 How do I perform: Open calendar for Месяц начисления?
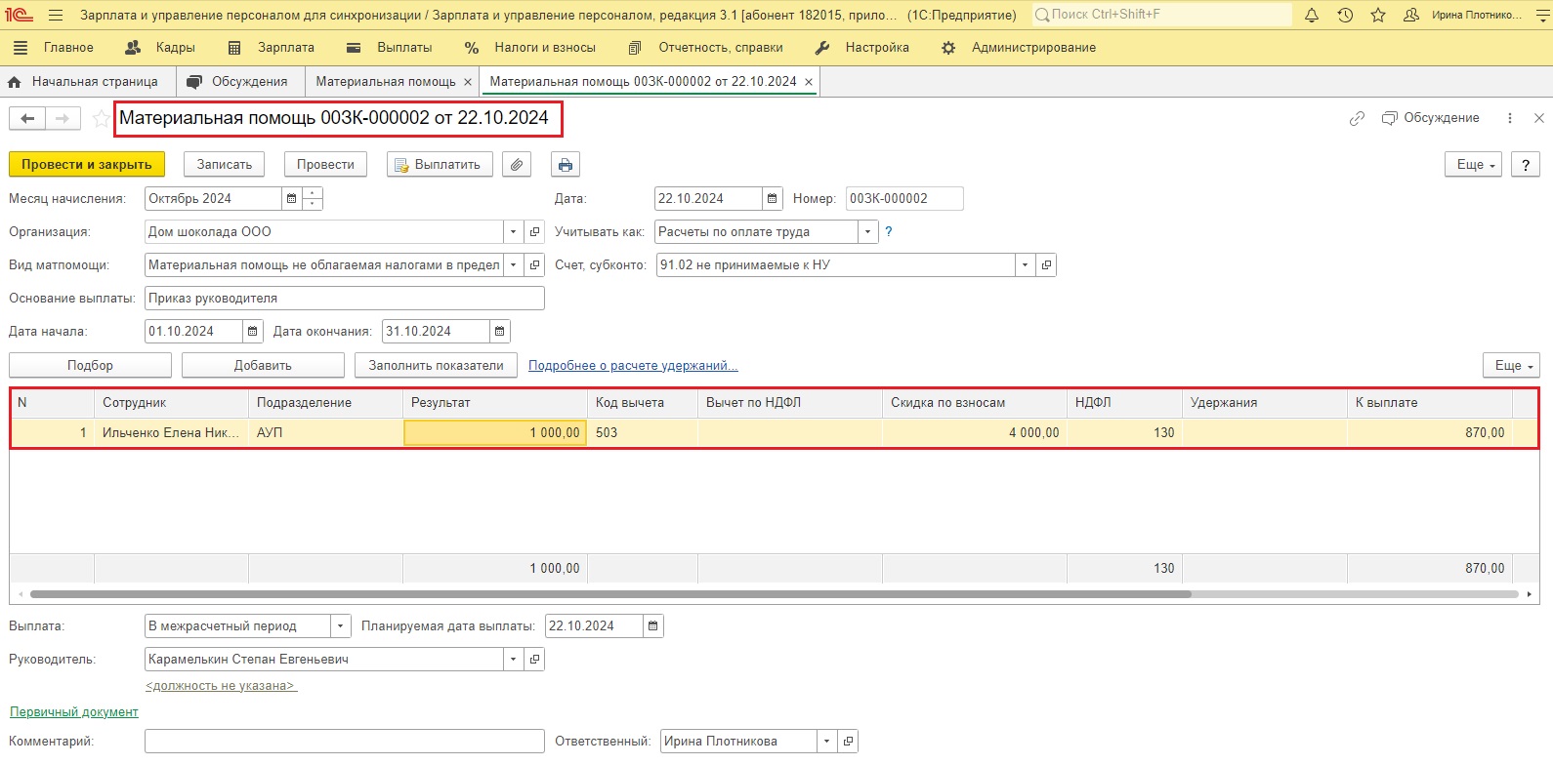pyautogui.click(x=291, y=199)
